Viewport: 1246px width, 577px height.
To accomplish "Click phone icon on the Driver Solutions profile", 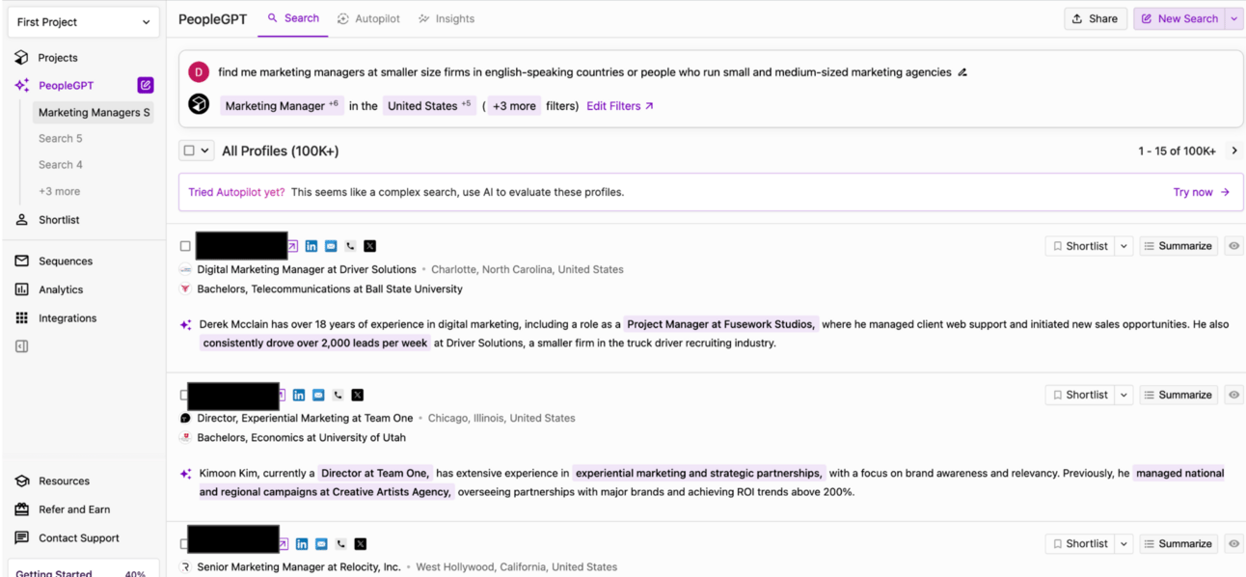I will [350, 246].
